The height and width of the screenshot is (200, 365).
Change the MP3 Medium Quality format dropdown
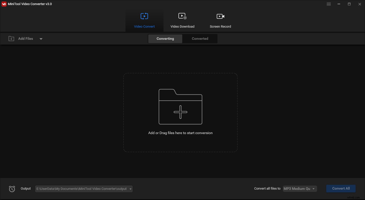coord(300,189)
